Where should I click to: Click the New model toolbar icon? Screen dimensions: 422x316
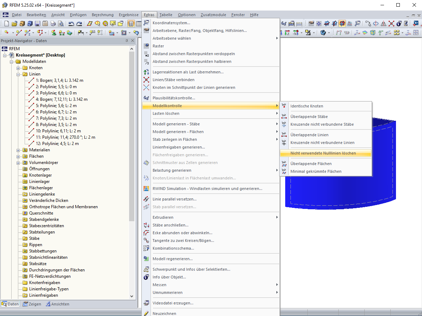(x=7, y=24)
